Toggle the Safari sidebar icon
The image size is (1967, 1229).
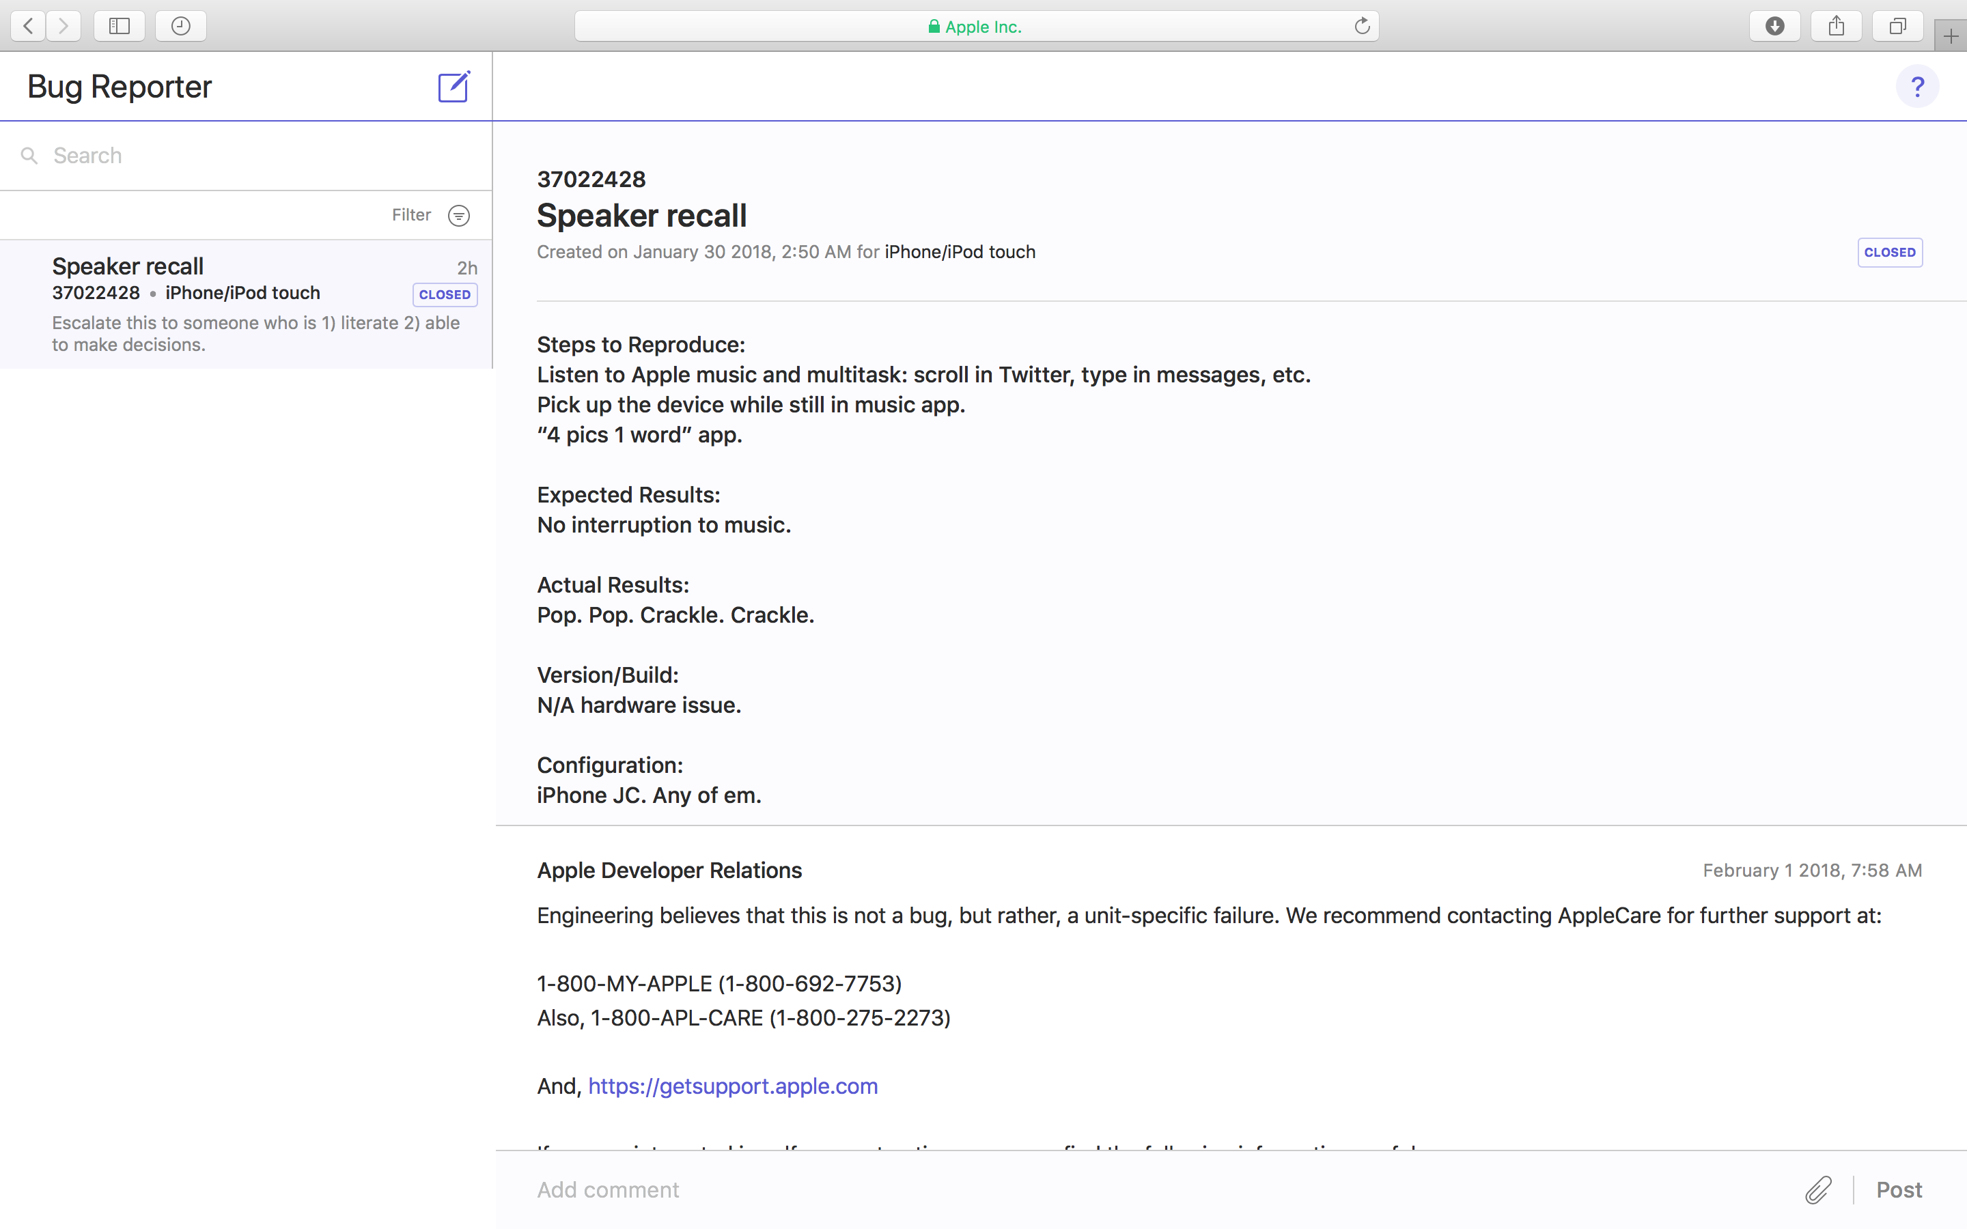(x=120, y=26)
